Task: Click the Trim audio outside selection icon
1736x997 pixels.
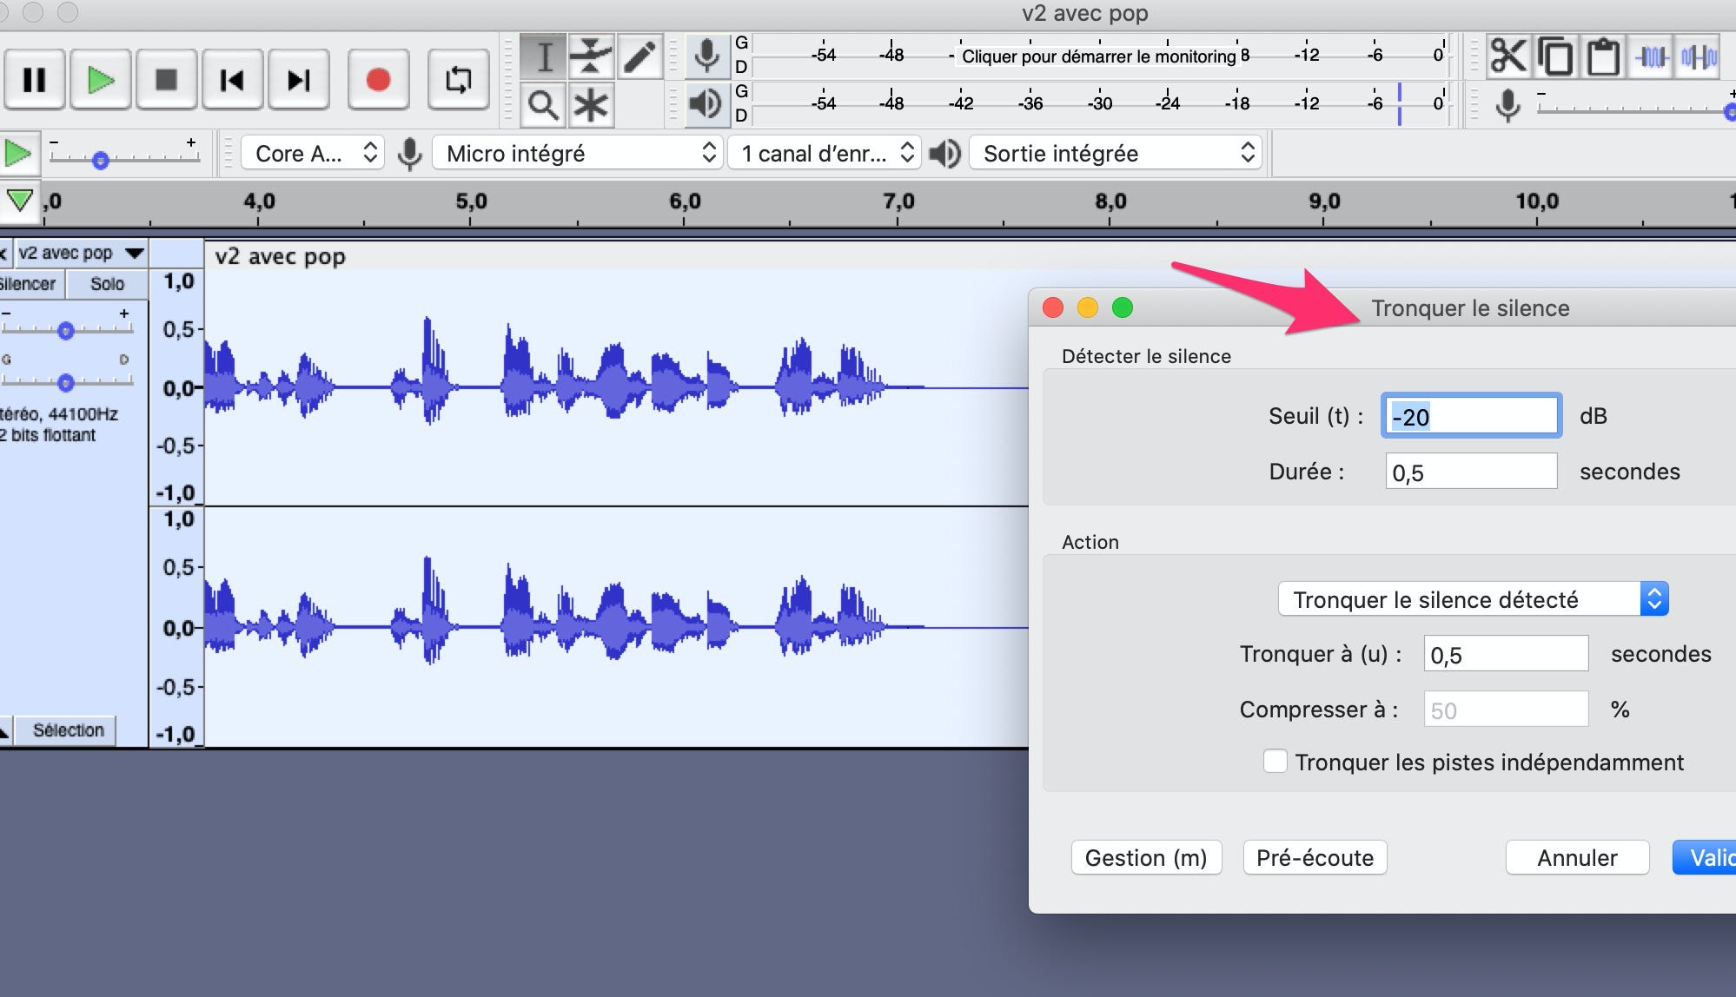Action: (x=1651, y=56)
